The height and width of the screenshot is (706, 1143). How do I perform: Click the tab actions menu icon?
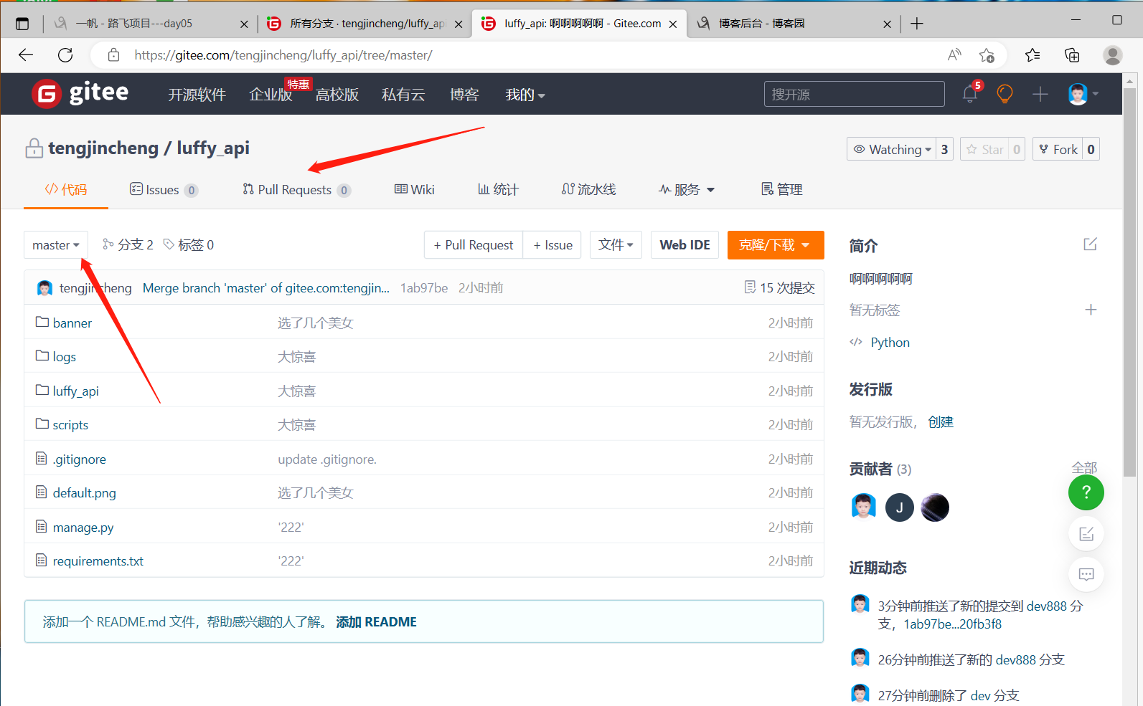[x=22, y=24]
